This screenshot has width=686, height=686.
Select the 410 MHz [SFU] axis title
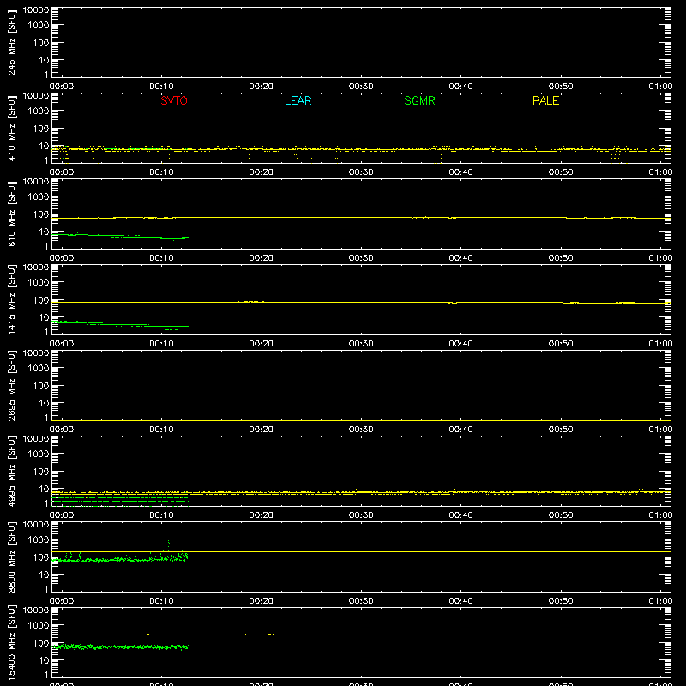11,128
